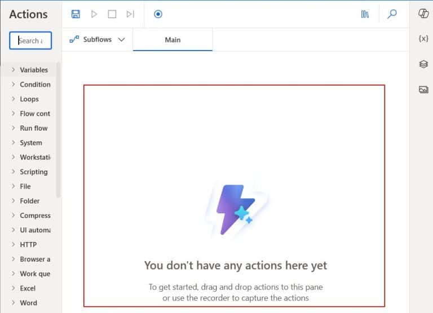Select the Compression actions group label
The width and height of the screenshot is (433, 313).
[35, 216]
